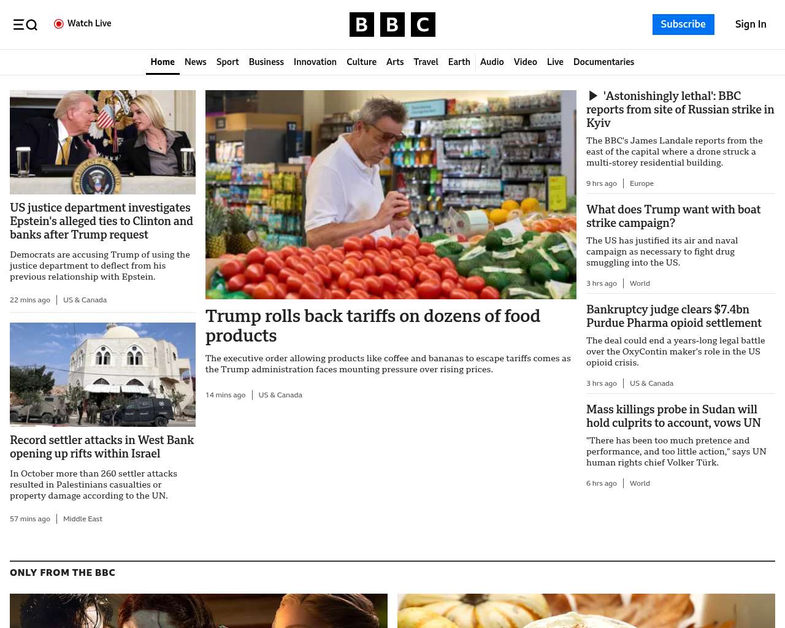785x628 pixels.
Task: Click the red Watch Live icon
Action: (59, 24)
